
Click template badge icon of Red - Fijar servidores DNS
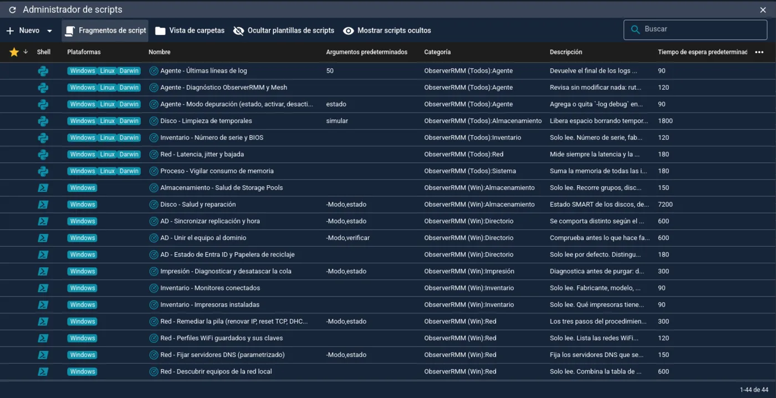pyautogui.click(x=154, y=355)
